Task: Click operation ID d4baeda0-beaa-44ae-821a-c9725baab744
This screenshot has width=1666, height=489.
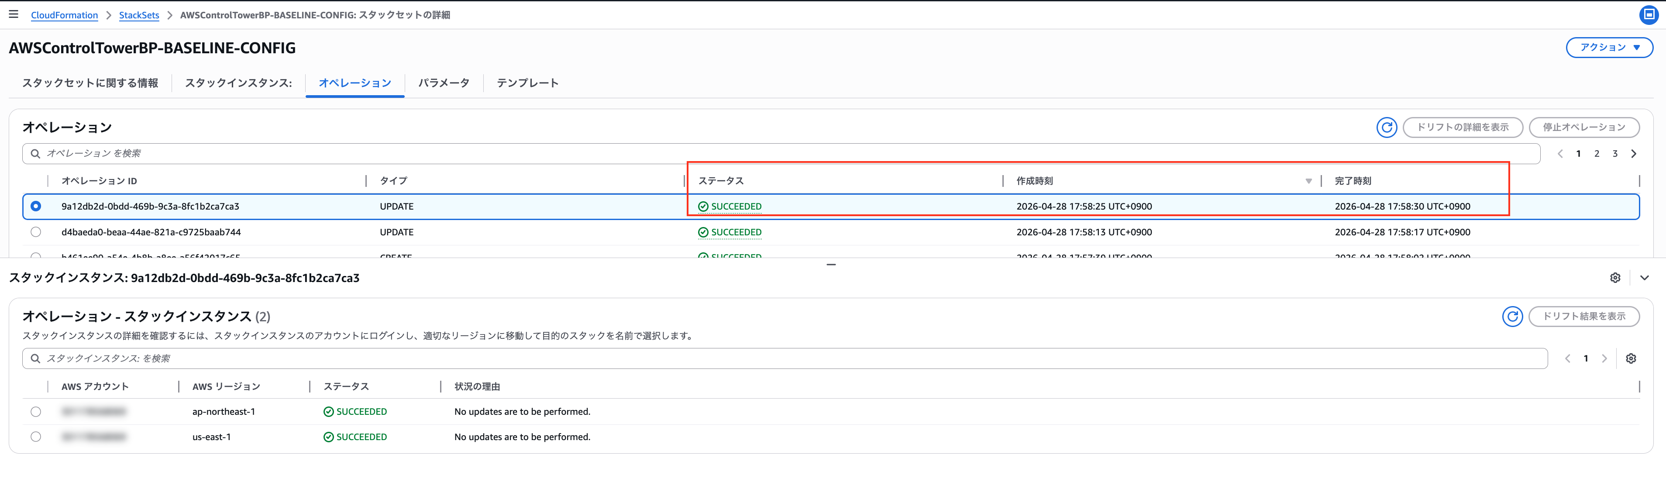Action: pos(151,232)
